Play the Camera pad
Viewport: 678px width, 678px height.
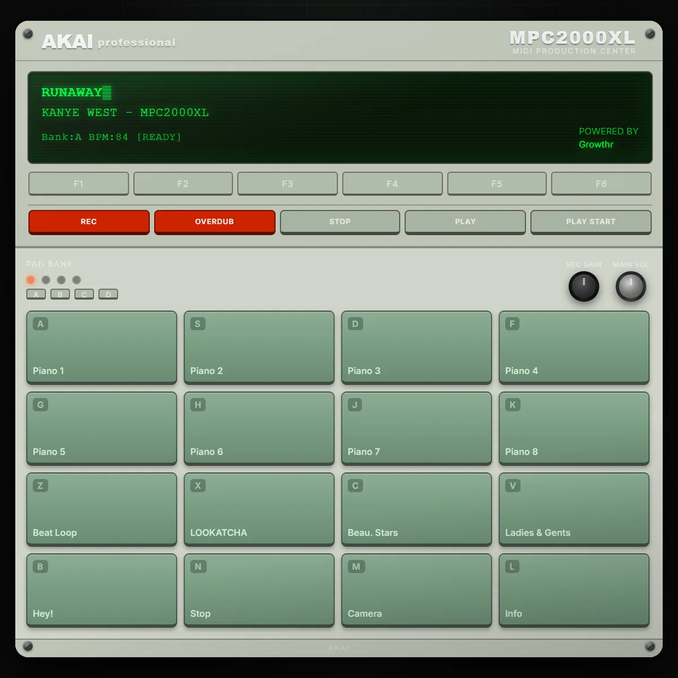tap(416, 589)
